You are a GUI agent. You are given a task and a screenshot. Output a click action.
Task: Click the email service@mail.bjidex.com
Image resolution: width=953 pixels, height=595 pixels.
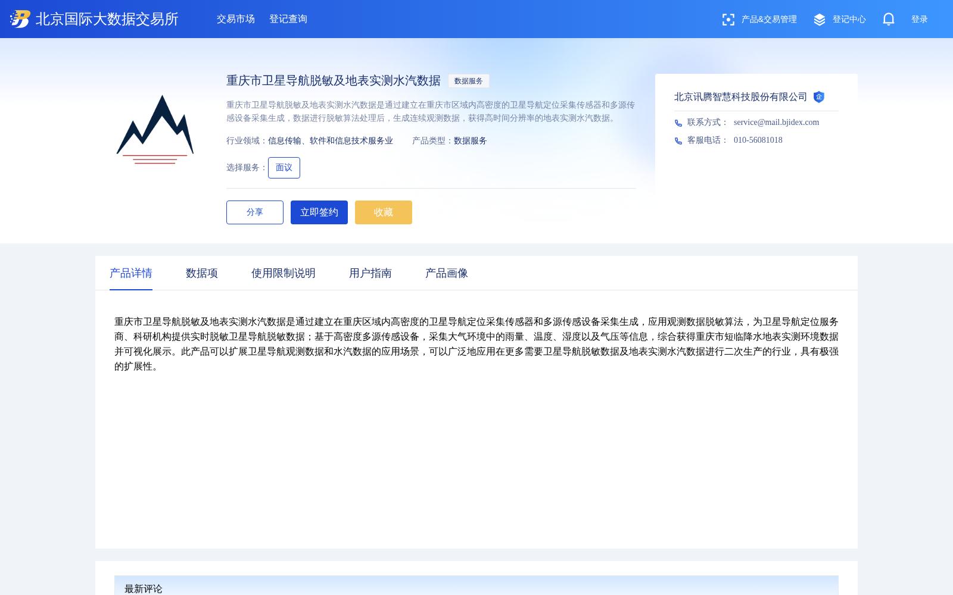coord(776,123)
